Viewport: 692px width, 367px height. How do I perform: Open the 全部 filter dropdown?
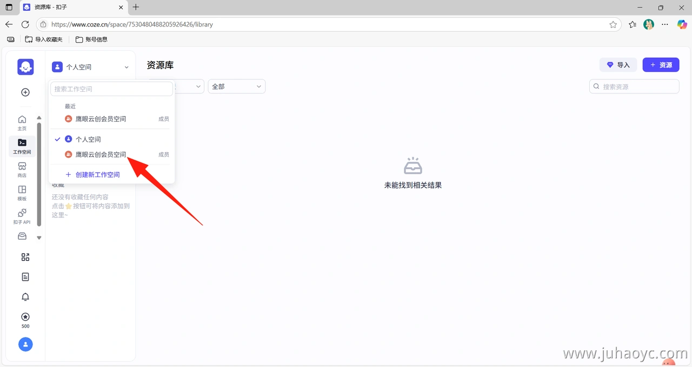tap(237, 86)
